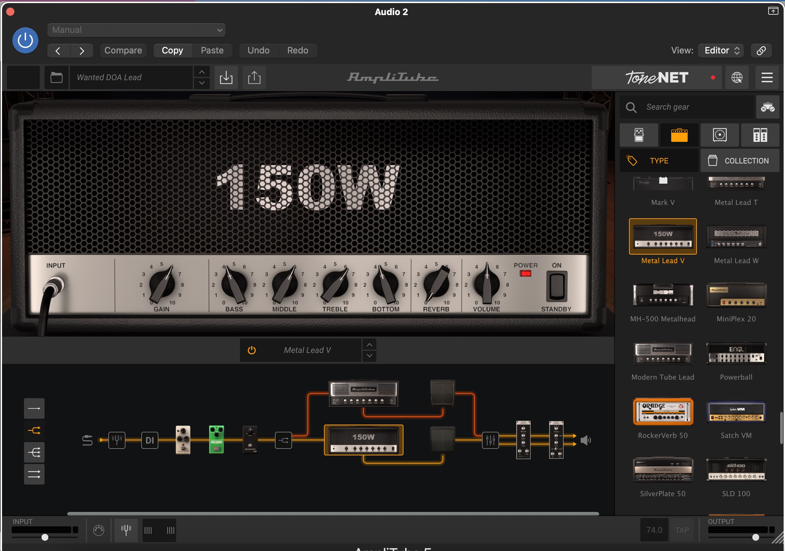Viewport: 785px width, 551px height.
Task: Open the Manual preset dropdown
Action: (x=136, y=30)
